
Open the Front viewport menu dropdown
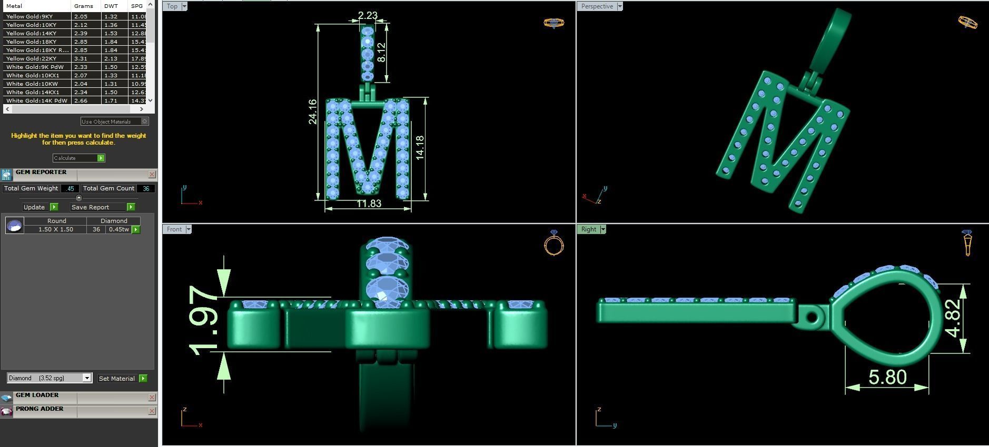coord(188,229)
